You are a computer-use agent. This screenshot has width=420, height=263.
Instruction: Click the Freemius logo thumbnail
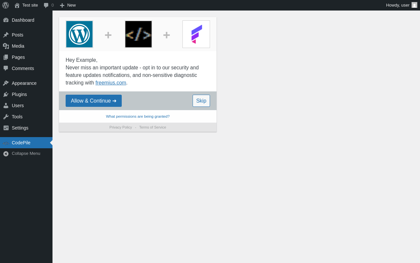(x=196, y=34)
